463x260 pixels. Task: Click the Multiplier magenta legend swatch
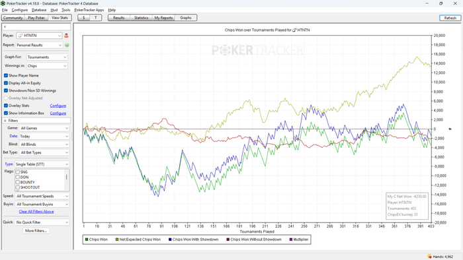pyautogui.click(x=291, y=240)
